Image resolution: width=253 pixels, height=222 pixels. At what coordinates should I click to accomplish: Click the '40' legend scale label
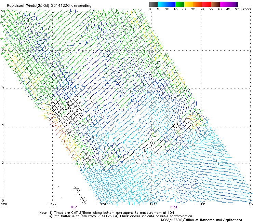(x=219, y=9)
